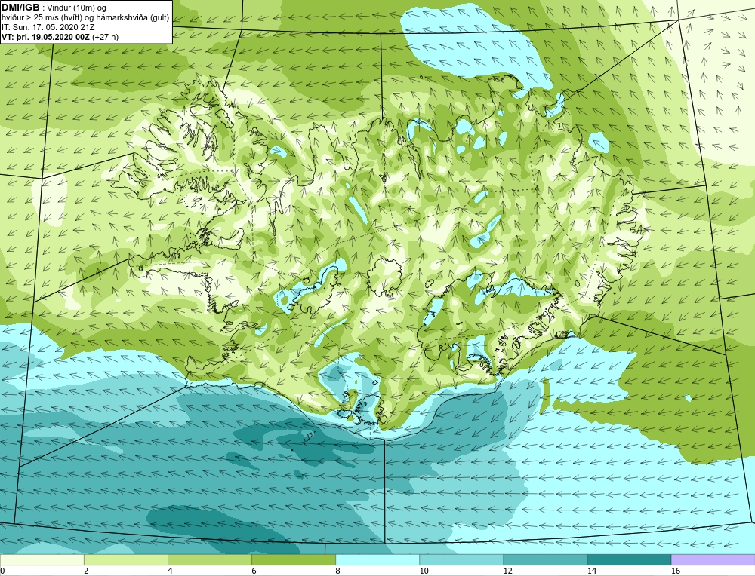The height and width of the screenshot is (576, 755).
Task: Click the "IT: Sun. 17. 05. 2020 21Z" line
Action: click(x=48, y=27)
